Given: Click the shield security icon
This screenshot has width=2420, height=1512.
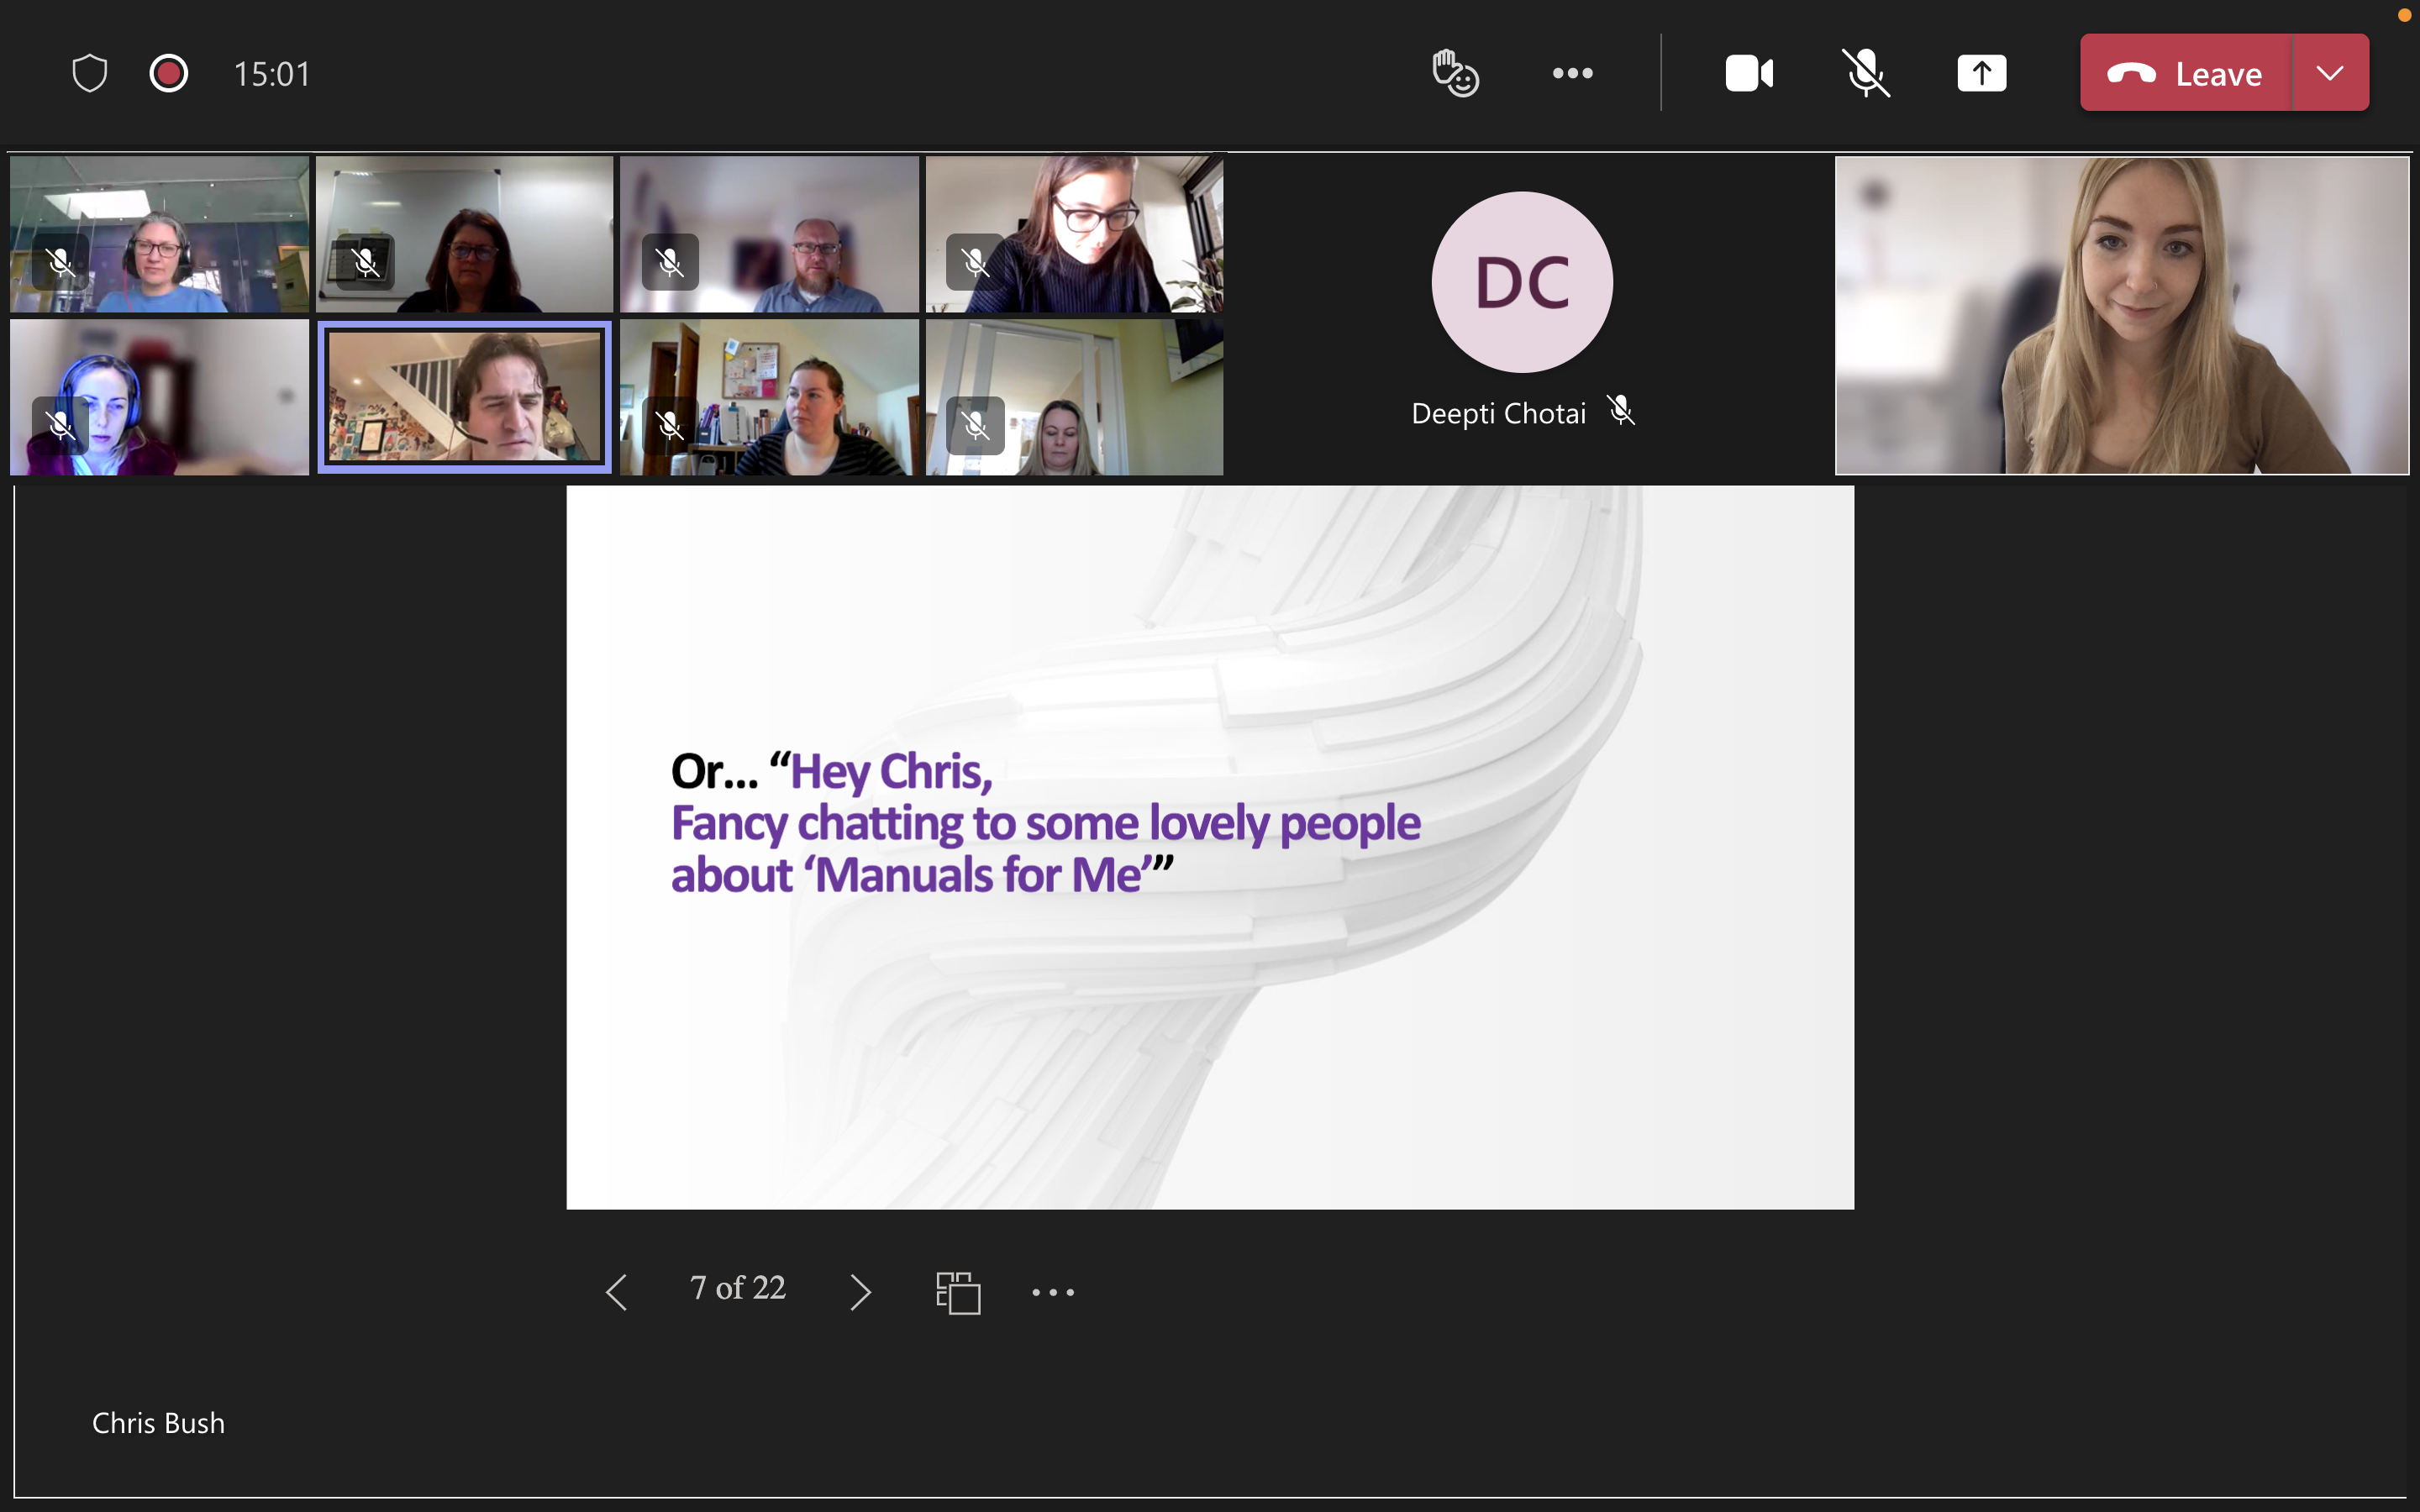Looking at the screenshot, I should [x=90, y=73].
